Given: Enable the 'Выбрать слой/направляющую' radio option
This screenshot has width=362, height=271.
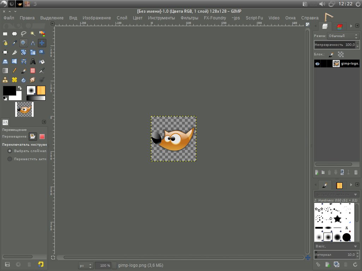Looking at the screenshot, I should coord(10,151).
